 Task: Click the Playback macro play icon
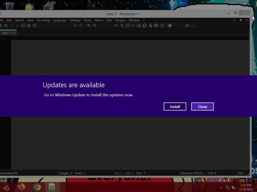click(181, 25)
